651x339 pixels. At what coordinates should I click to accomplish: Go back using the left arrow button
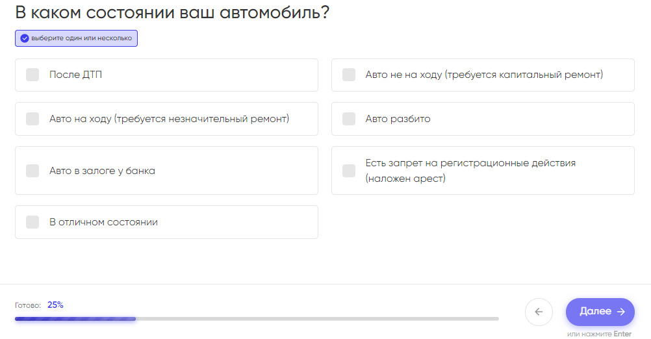(539, 312)
